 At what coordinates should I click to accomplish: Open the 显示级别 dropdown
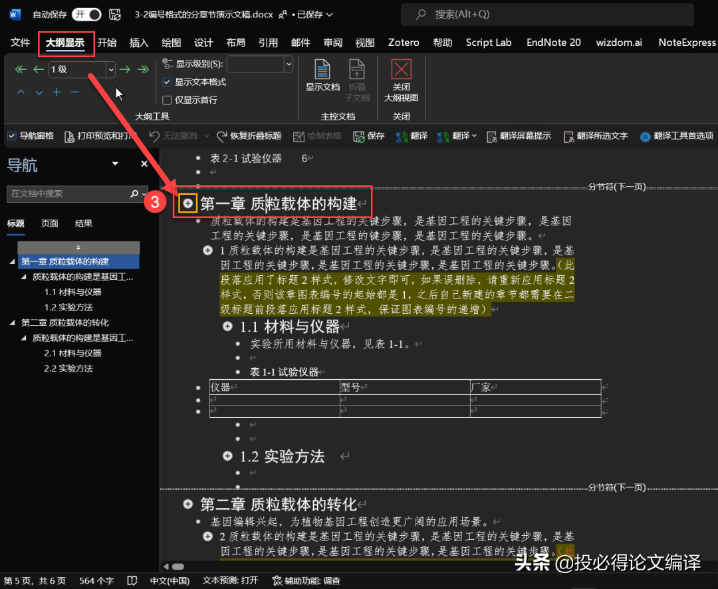point(288,64)
